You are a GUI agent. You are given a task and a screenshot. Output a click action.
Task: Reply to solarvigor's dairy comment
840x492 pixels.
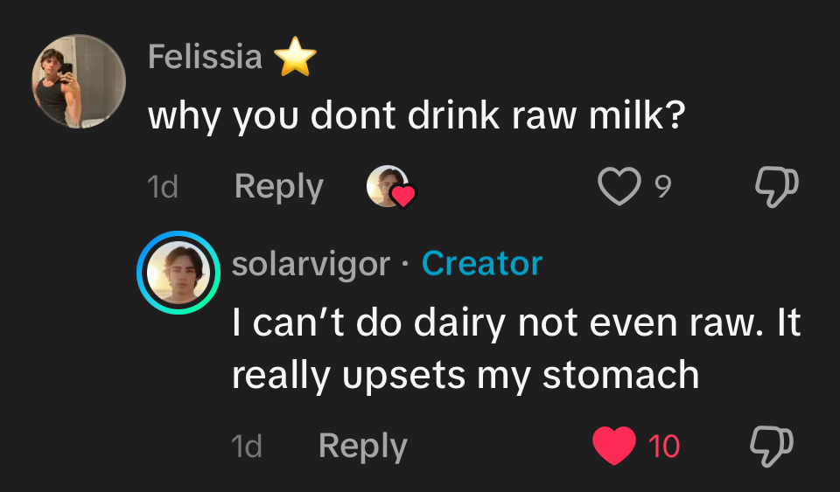pos(363,447)
